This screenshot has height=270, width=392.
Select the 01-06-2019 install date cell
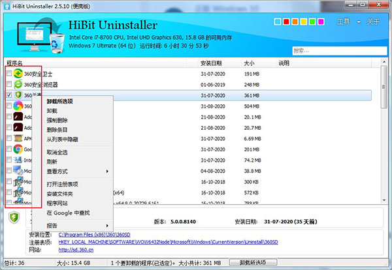(x=213, y=85)
